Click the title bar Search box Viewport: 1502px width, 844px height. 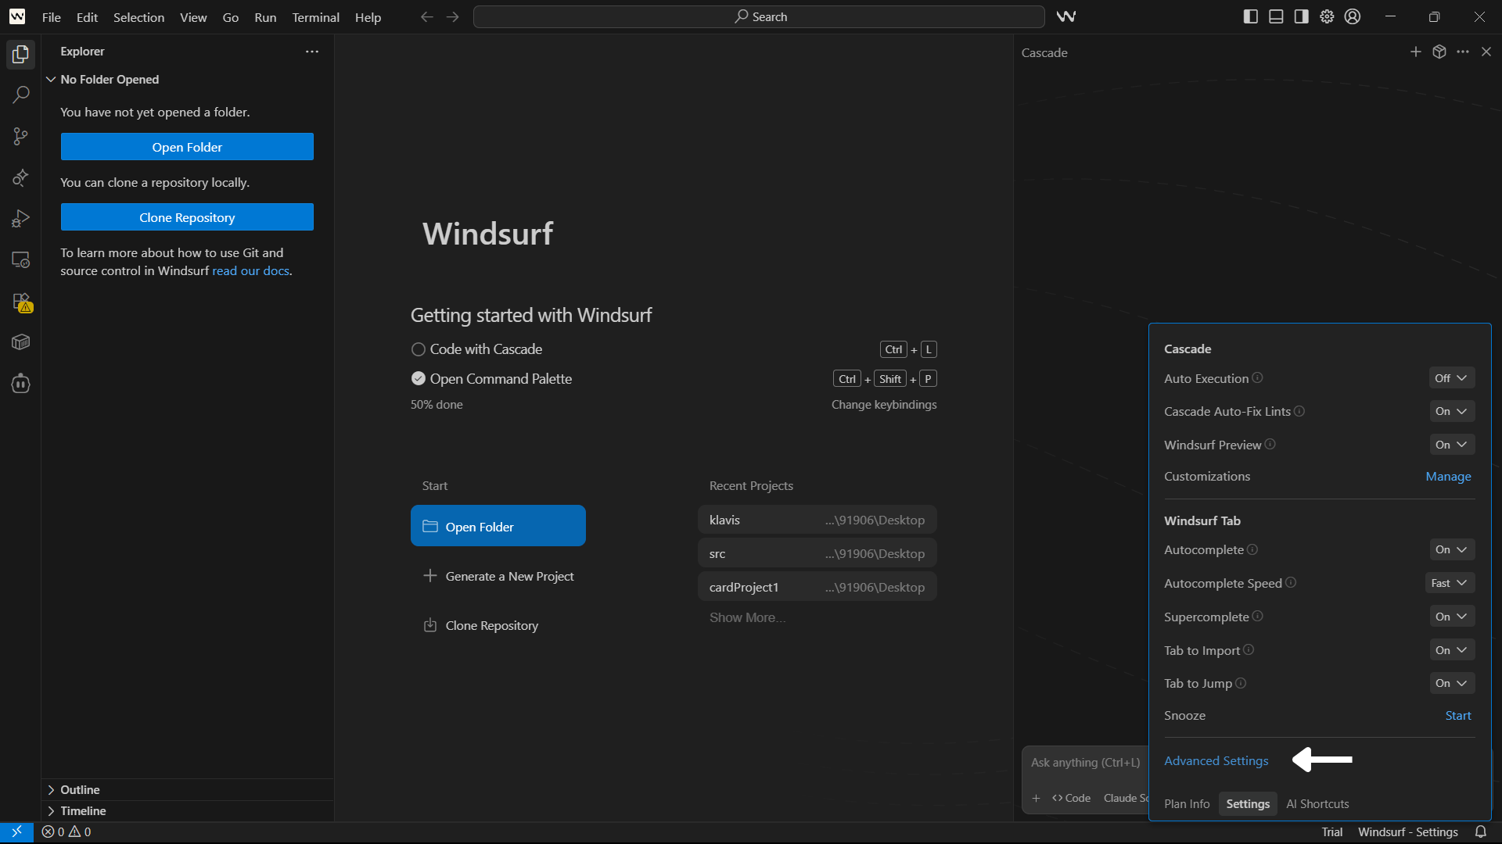point(759,16)
